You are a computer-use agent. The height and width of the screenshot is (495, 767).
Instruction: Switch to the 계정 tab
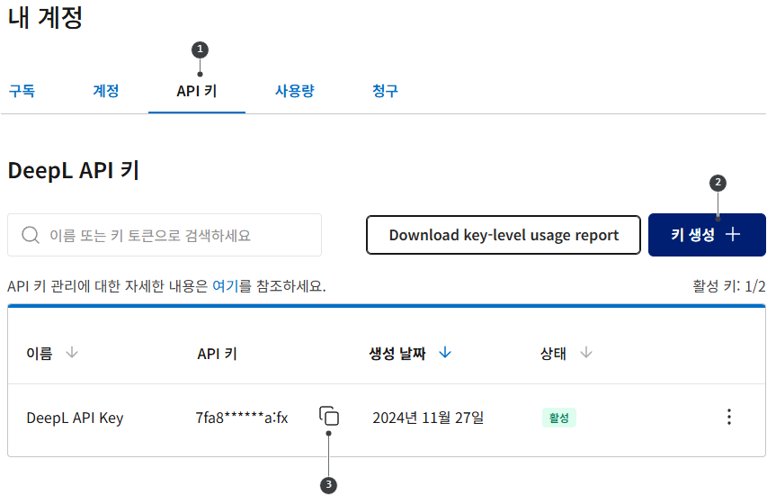tap(106, 91)
